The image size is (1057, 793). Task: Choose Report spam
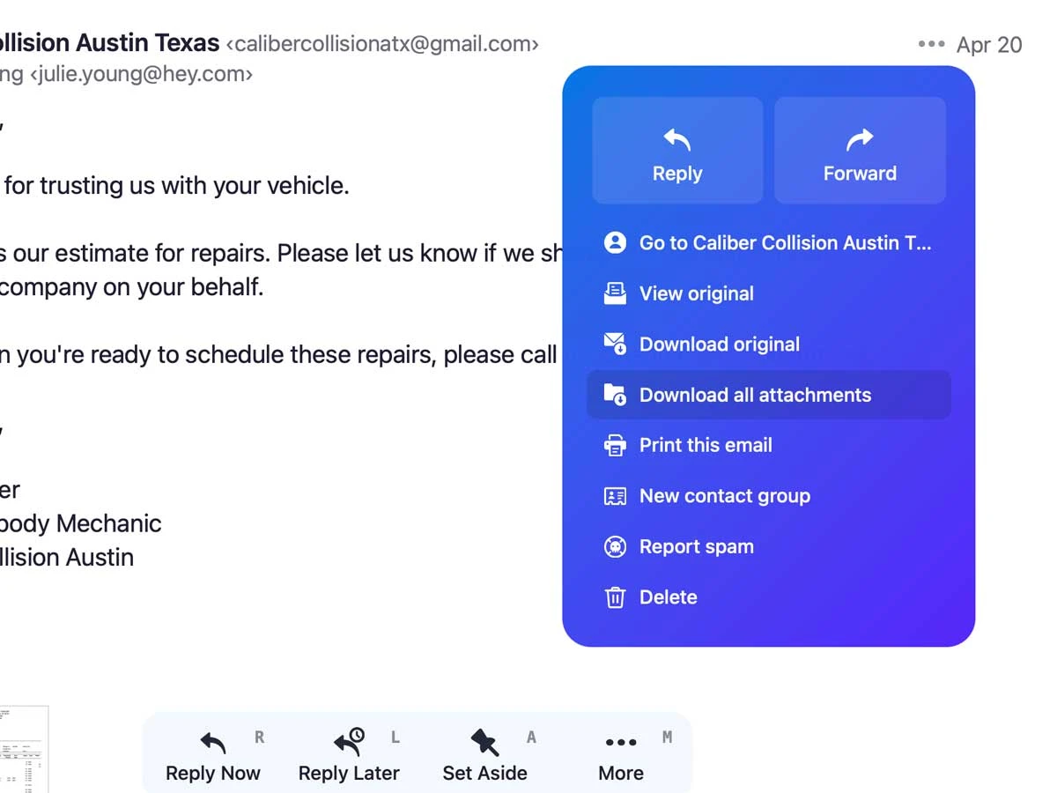[x=768, y=546]
